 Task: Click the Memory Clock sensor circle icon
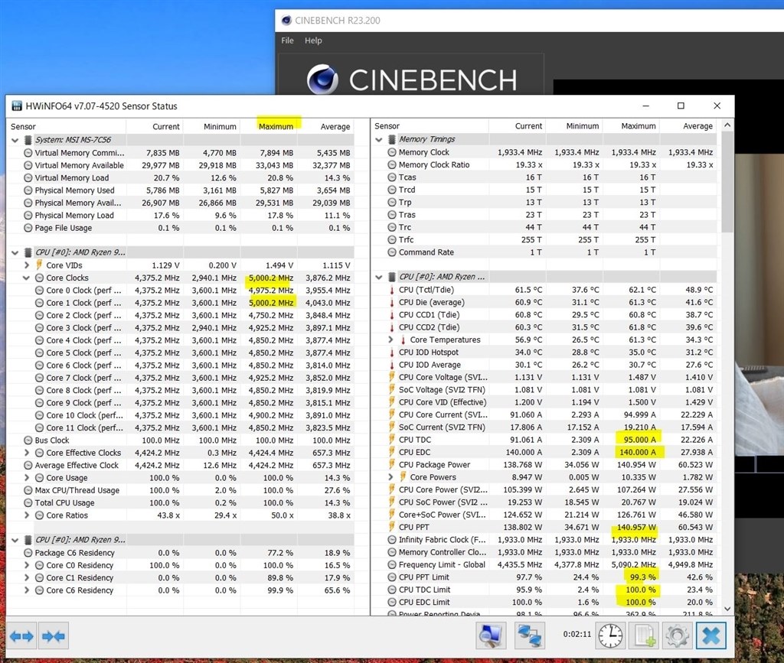pyautogui.click(x=392, y=152)
